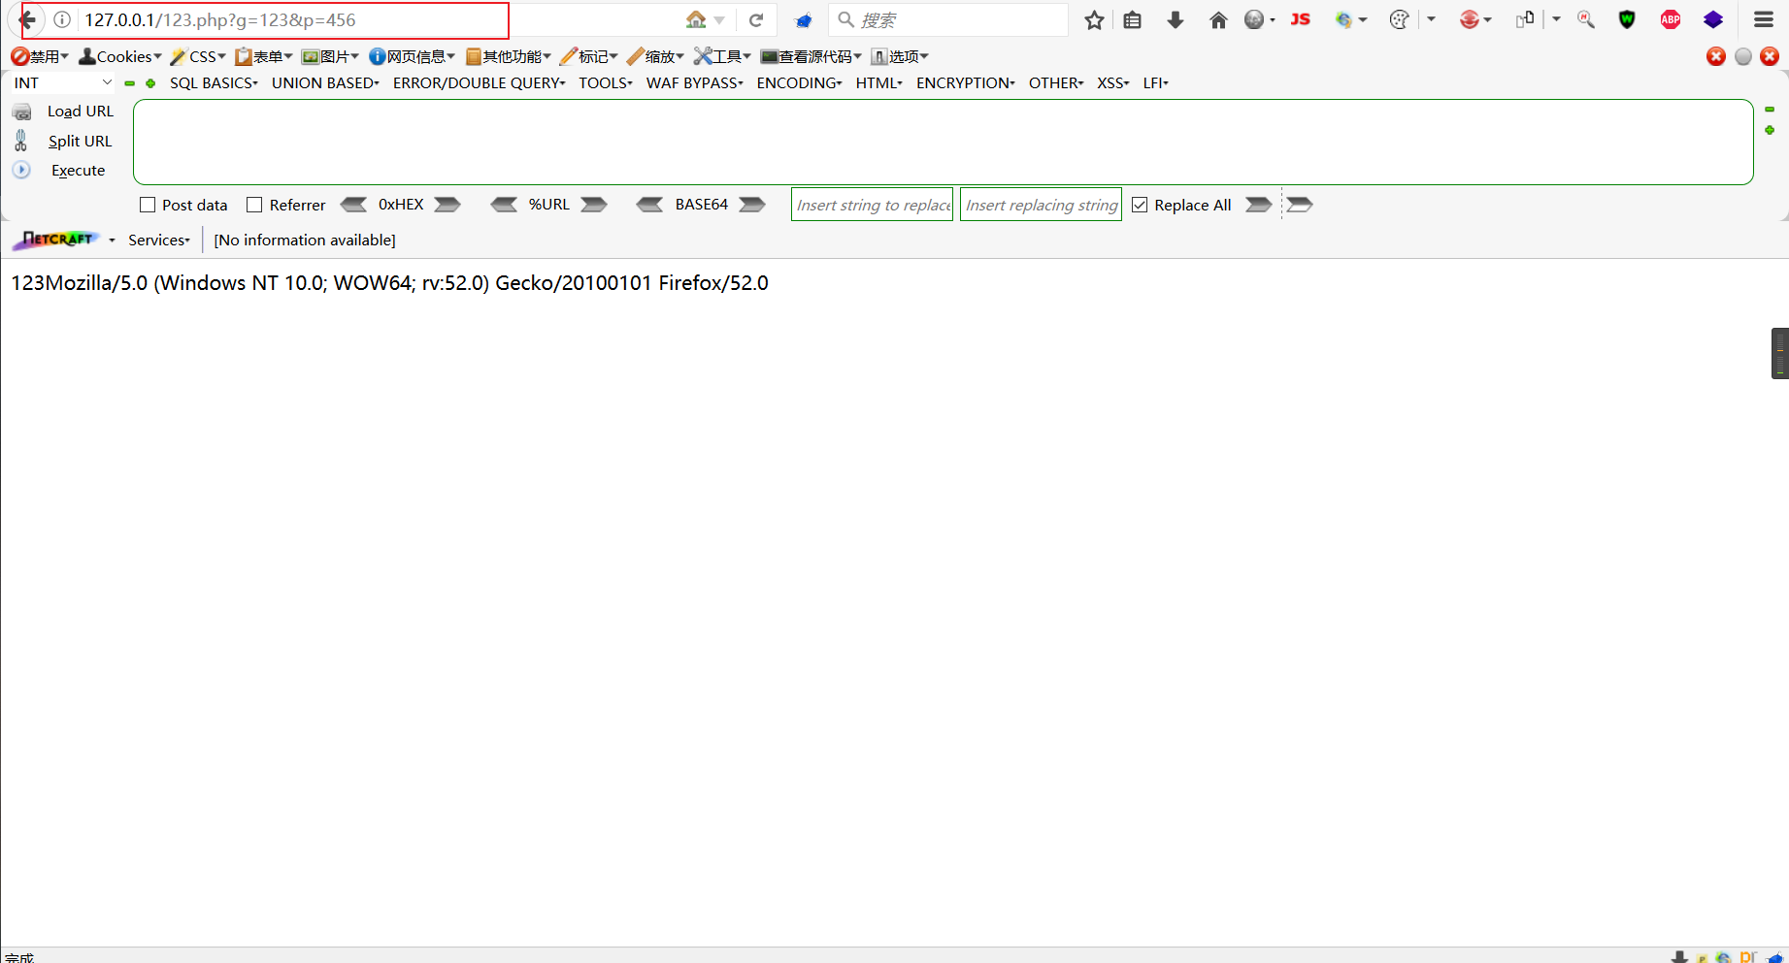This screenshot has width=1789, height=963.
Task: Open the ENCRYPTION menu
Action: (966, 83)
